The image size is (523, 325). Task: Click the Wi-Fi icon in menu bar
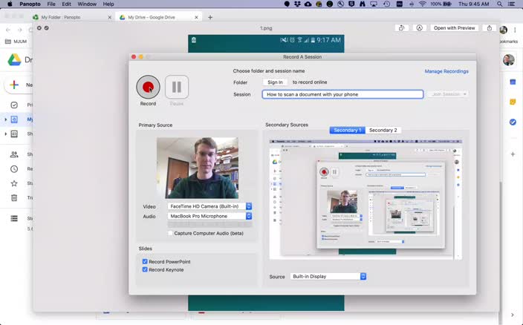pos(423,4)
